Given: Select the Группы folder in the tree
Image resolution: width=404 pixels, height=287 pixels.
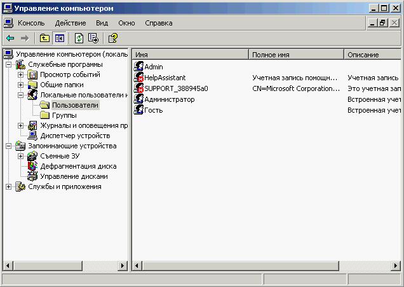Looking at the screenshot, I should pyautogui.click(x=64, y=115).
